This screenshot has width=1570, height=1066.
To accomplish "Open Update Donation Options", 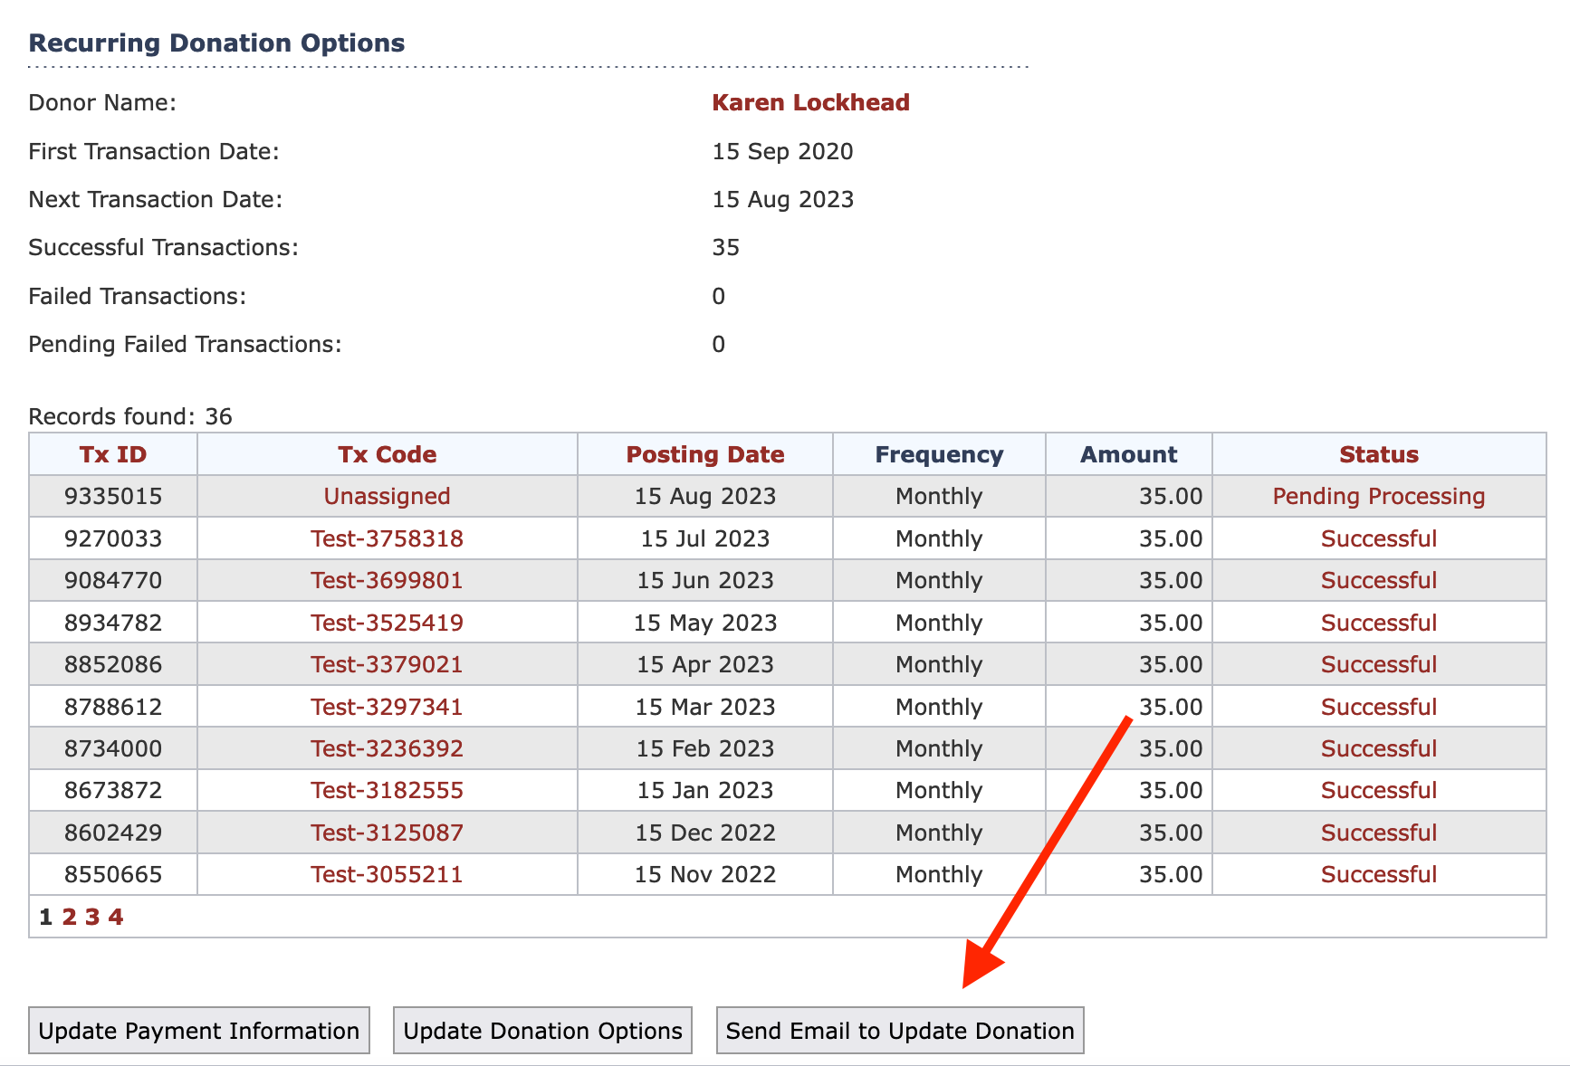I will [542, 1031].
